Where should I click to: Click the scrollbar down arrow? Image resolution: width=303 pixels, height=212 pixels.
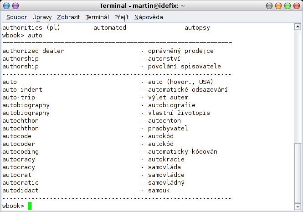point(298,207)
